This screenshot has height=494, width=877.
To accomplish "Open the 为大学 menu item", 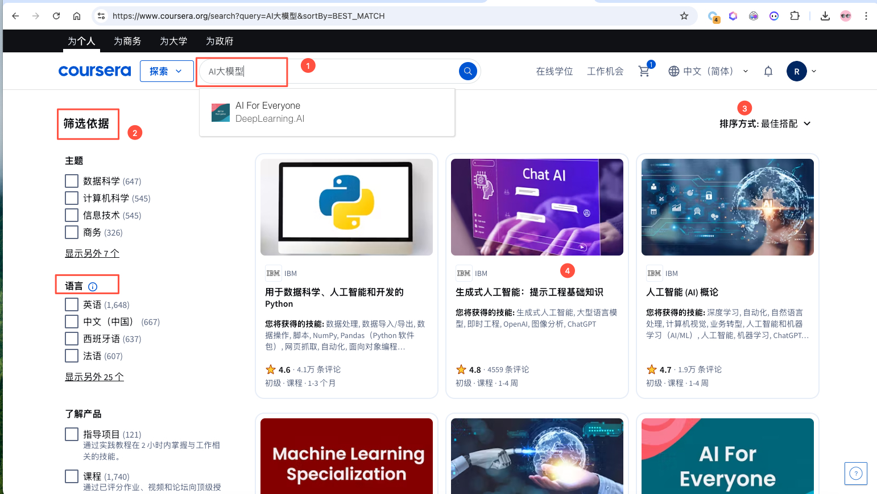I will [173, 41].
